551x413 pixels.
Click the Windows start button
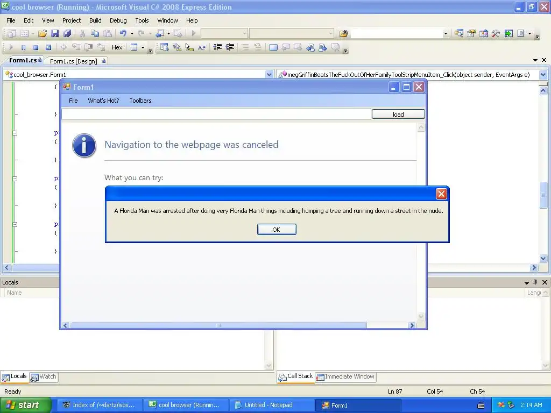pyautogui.click(x=25, y=405)
